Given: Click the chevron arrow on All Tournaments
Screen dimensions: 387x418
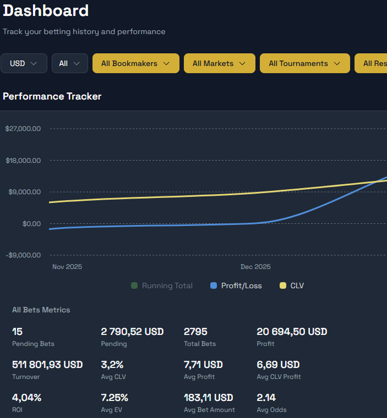Looking at the screenshot, I should pyautogui.click(x=337, y=64).
